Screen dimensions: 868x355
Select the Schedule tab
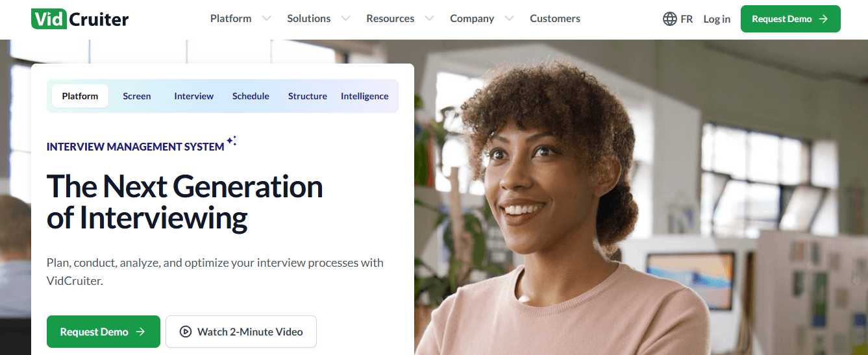(251, 96)
